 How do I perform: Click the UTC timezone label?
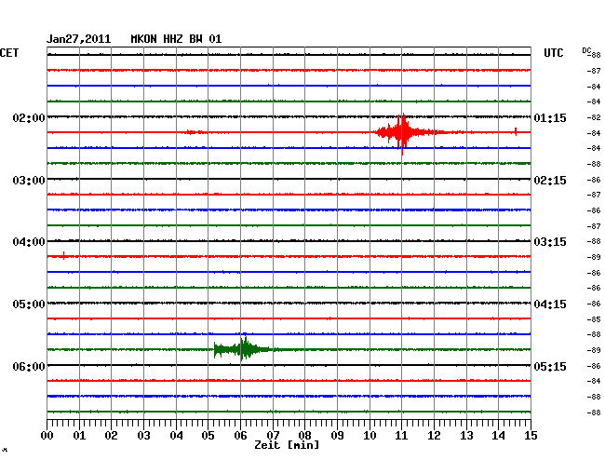[553, 53]
